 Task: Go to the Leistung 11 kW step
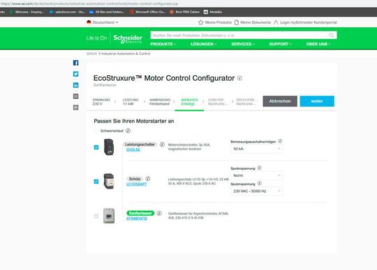coord(131,102)
